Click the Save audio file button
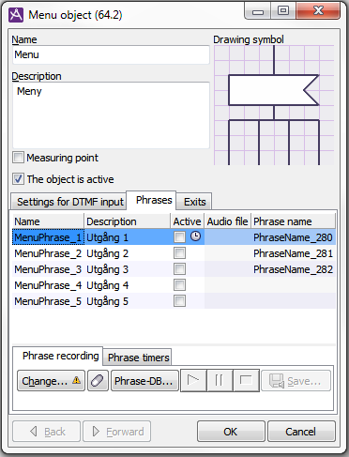This screenshot has width=349, height=457. click(296, 381)
